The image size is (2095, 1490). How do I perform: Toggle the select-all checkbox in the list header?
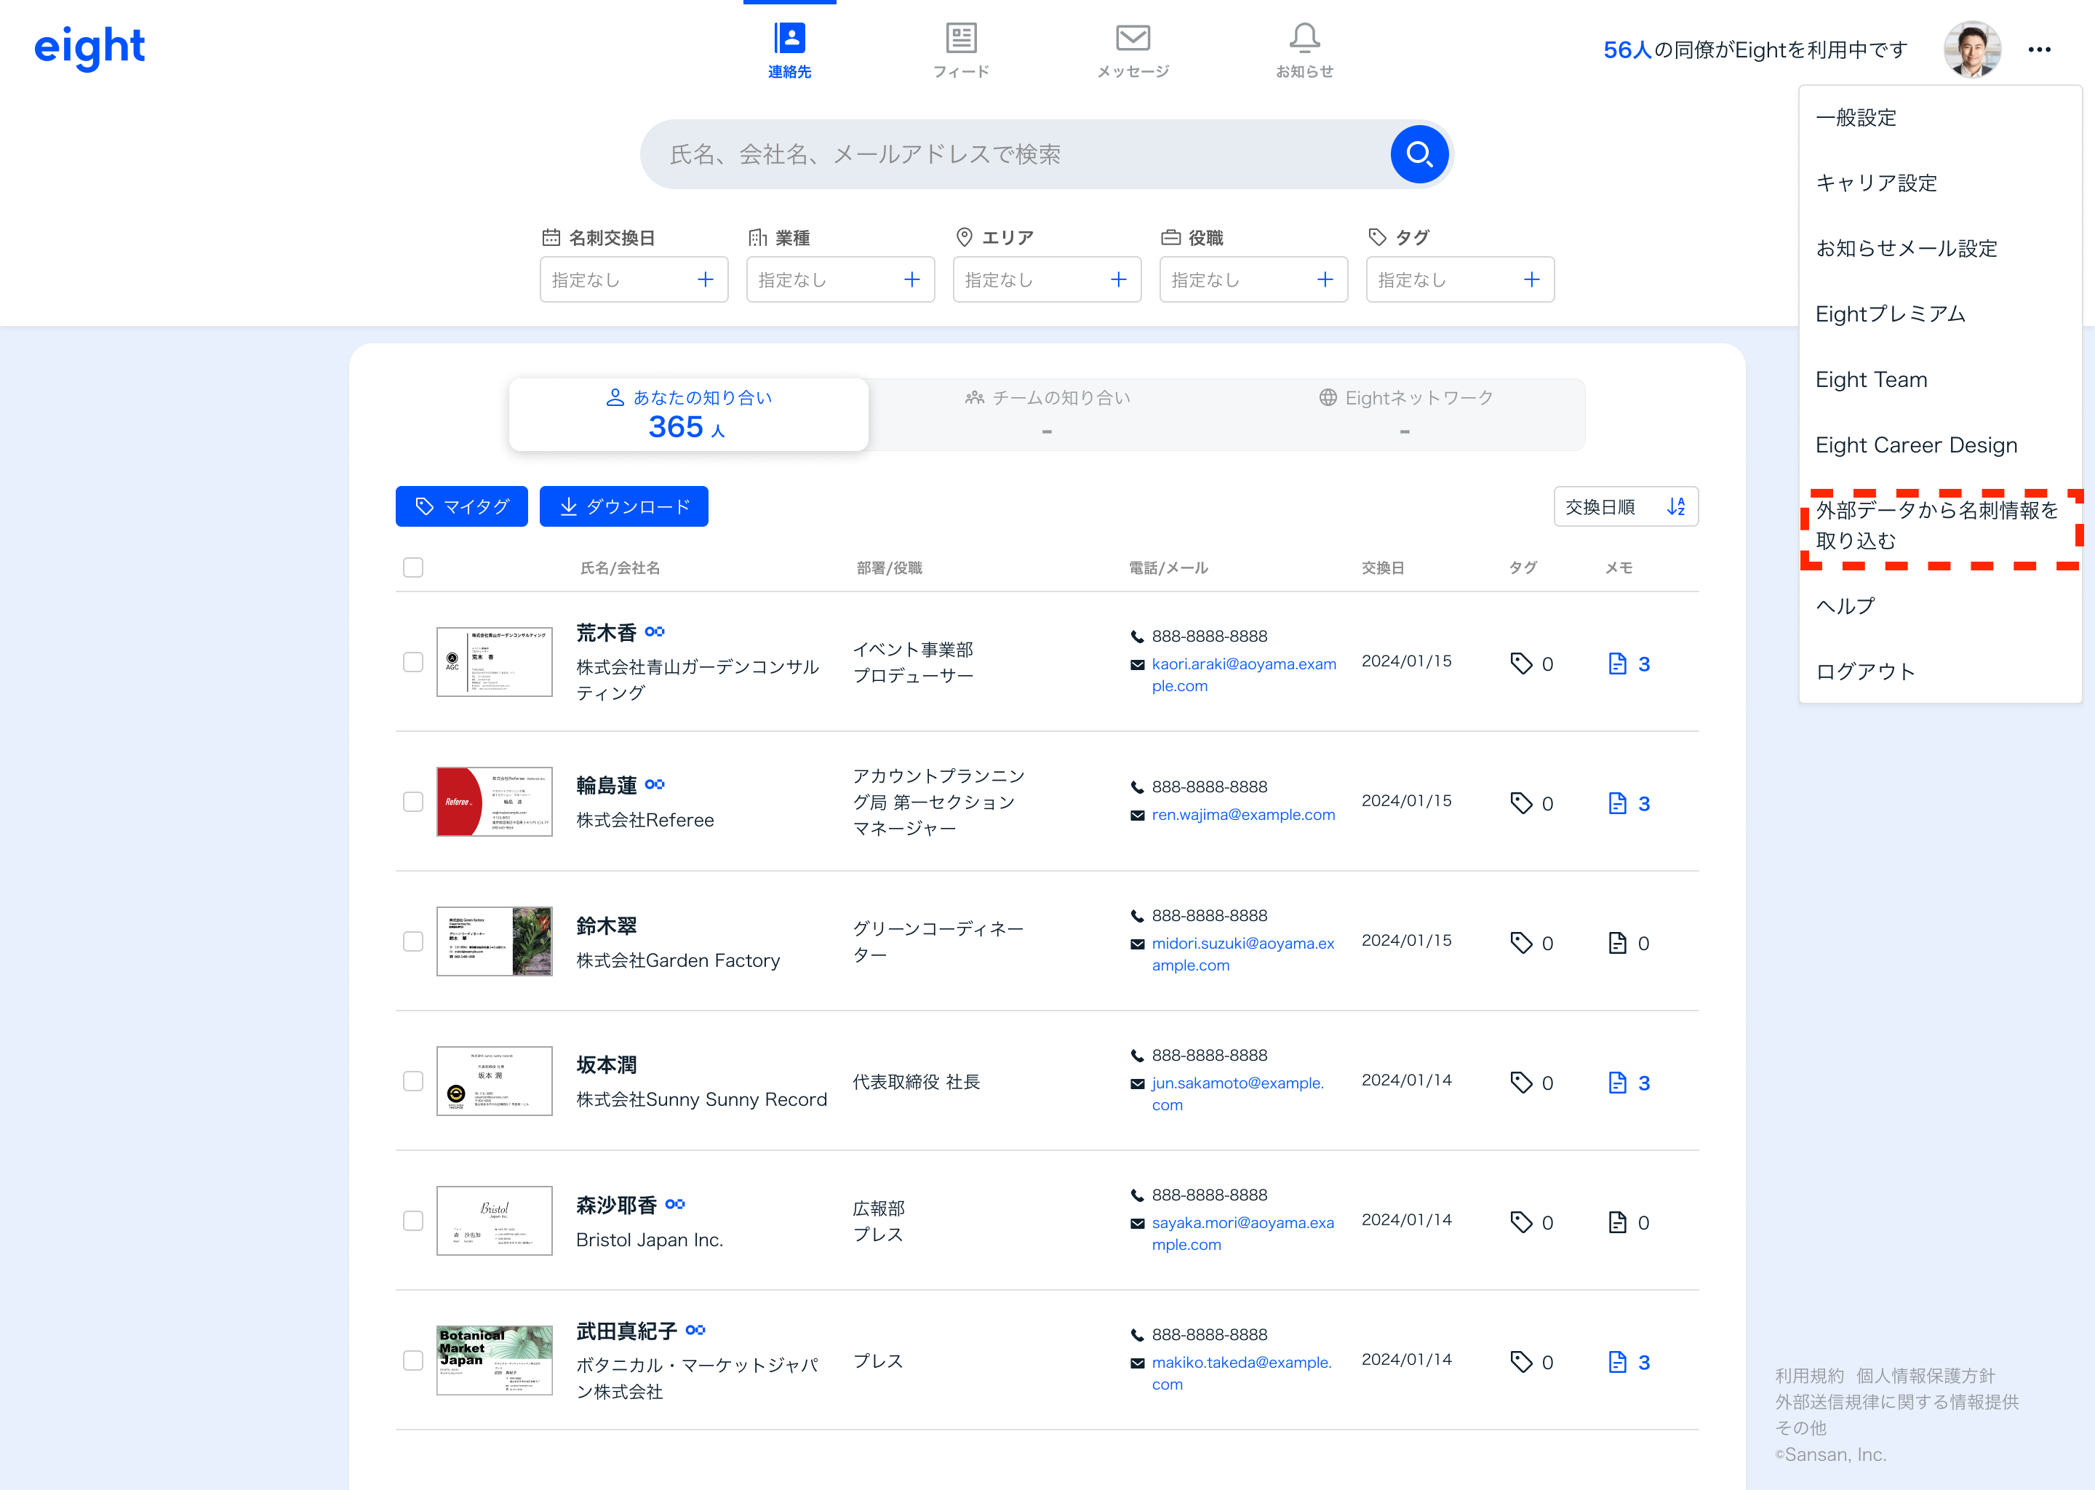click(412, 567)
